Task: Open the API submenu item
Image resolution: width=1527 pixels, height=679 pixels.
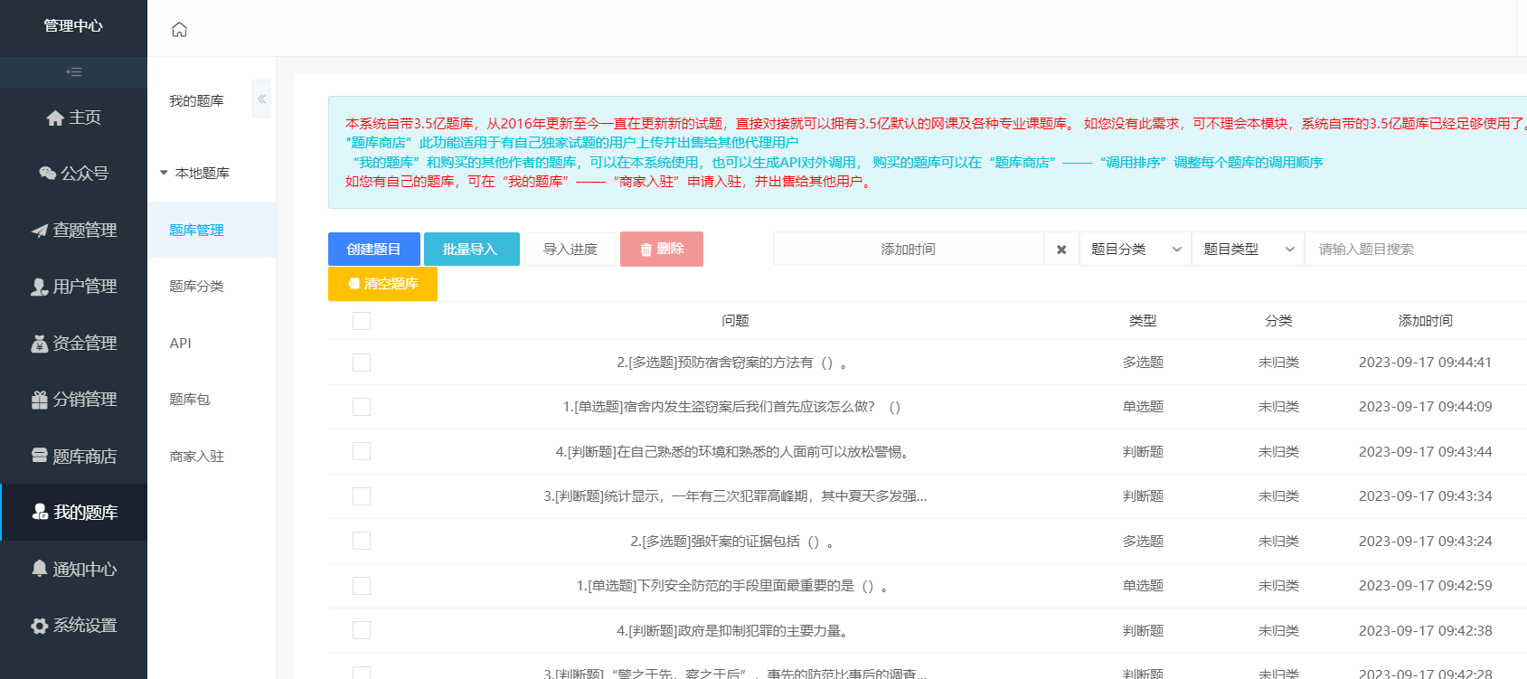Action: [212, 343]
